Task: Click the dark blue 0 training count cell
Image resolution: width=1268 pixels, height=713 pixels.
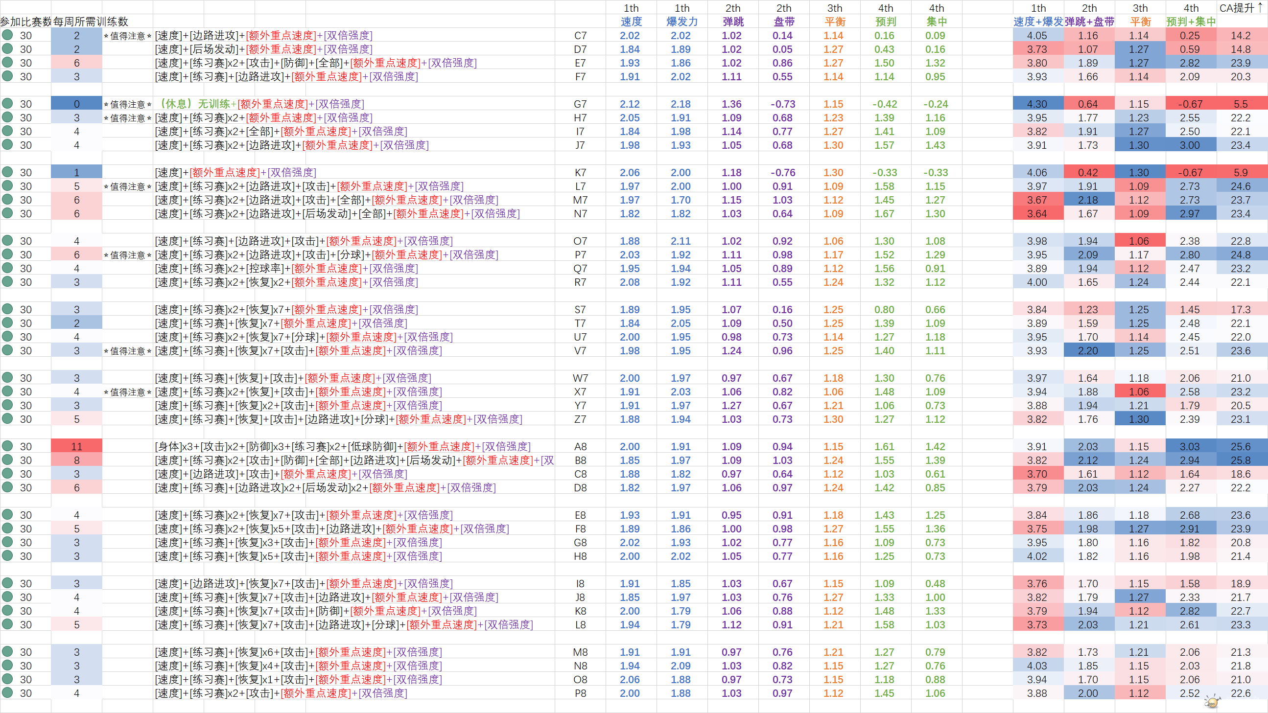Action: (x=76, y=104)
